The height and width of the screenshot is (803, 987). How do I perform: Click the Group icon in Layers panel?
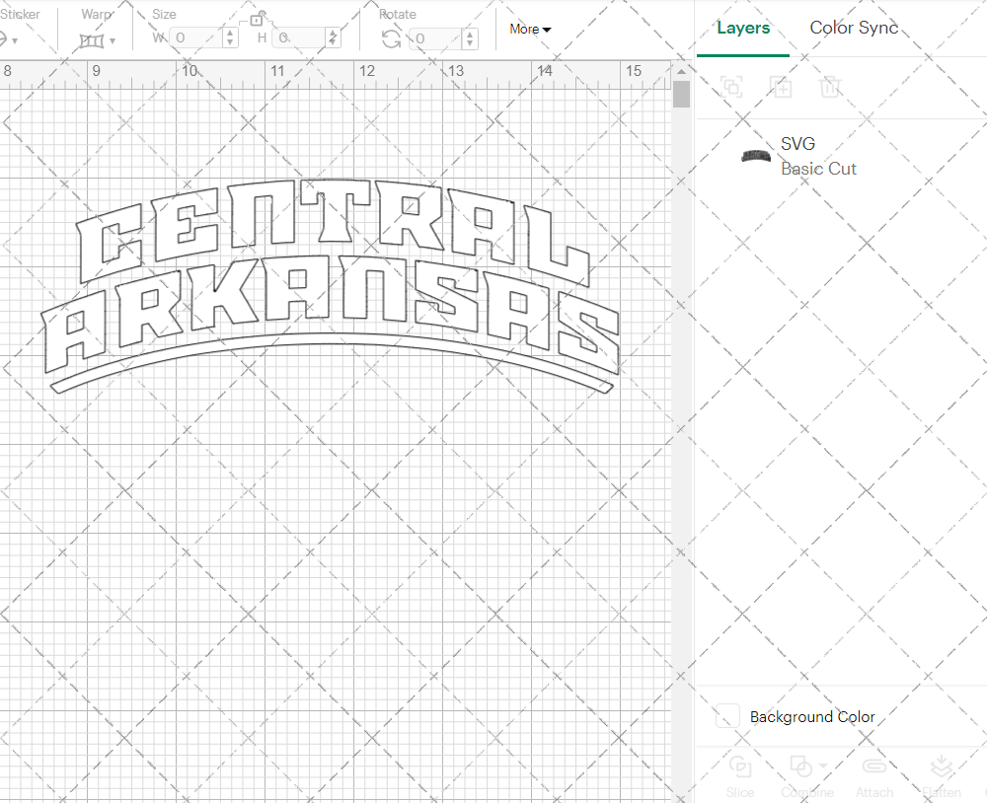pyautogui.click(x=731, y=87)
